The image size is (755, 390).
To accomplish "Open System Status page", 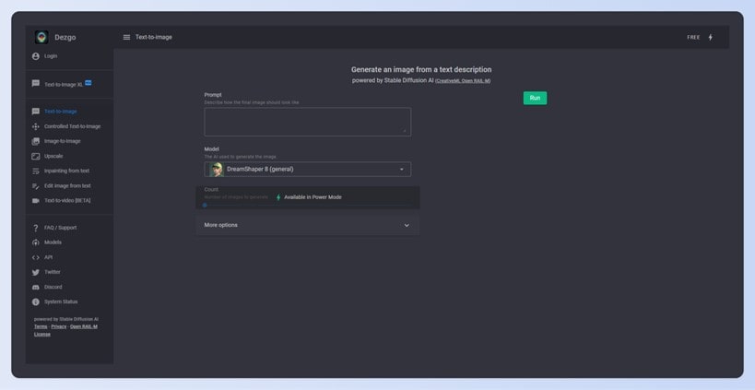I will [61, 301].
